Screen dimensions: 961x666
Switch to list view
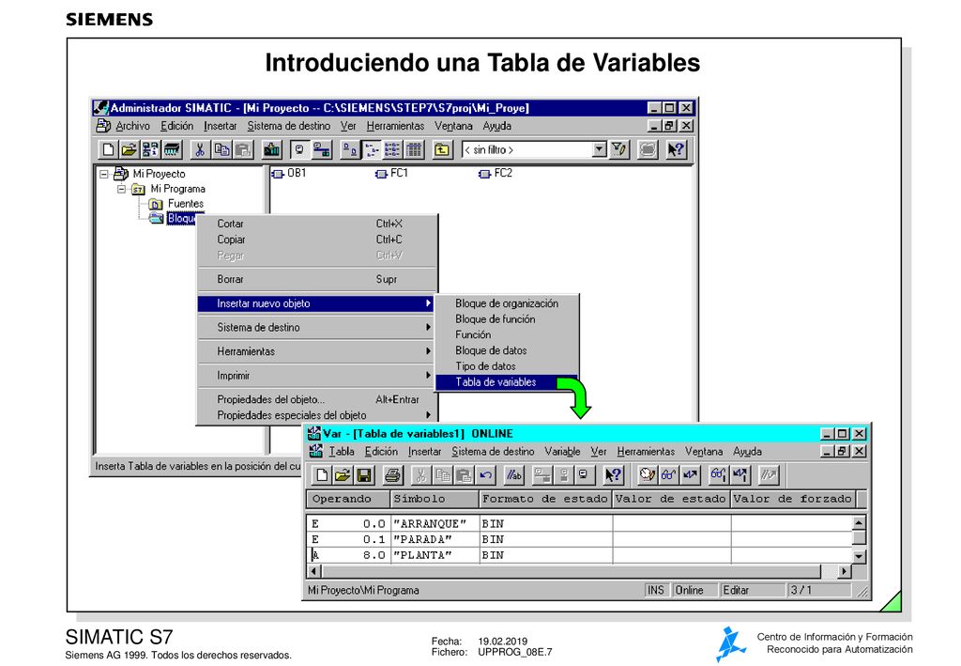coord(393,149)
